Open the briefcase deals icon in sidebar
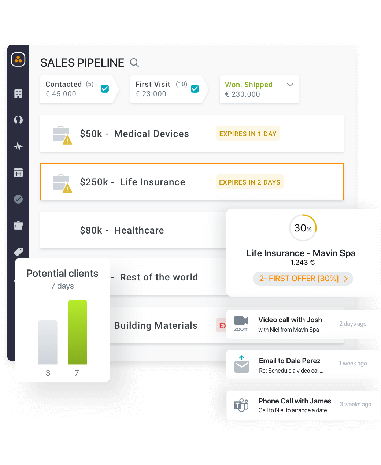This screenshot has width=381, height=465. point(18,226)
